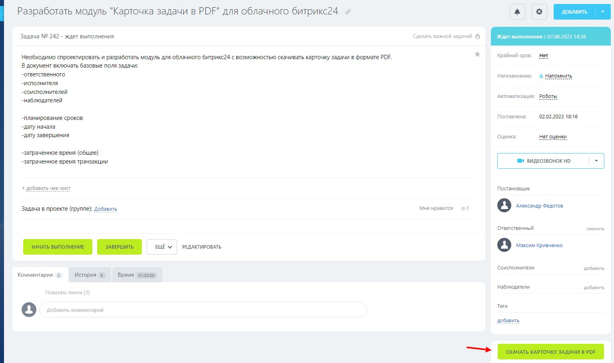Click Начать выполнение button
614x363 pixels.
pyautogui.click(x=58, y=247)
